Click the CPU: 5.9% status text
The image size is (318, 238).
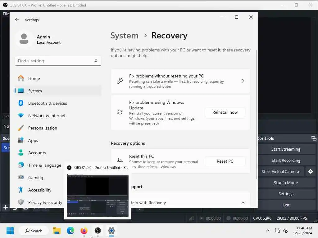(x=262, y=218)
